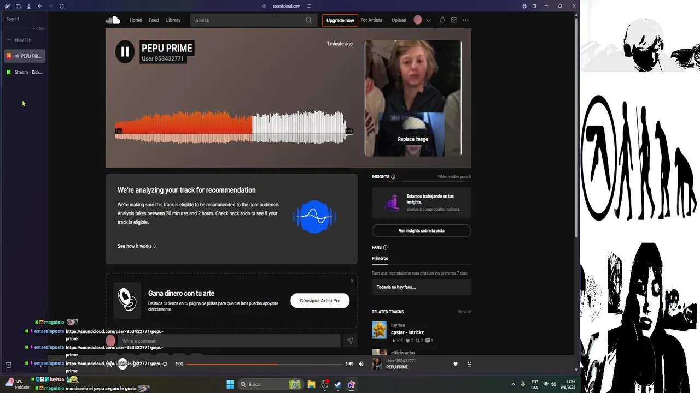Show hidden system tray icons
Viewport: 700px width, 393px height.
click(513, 384)
